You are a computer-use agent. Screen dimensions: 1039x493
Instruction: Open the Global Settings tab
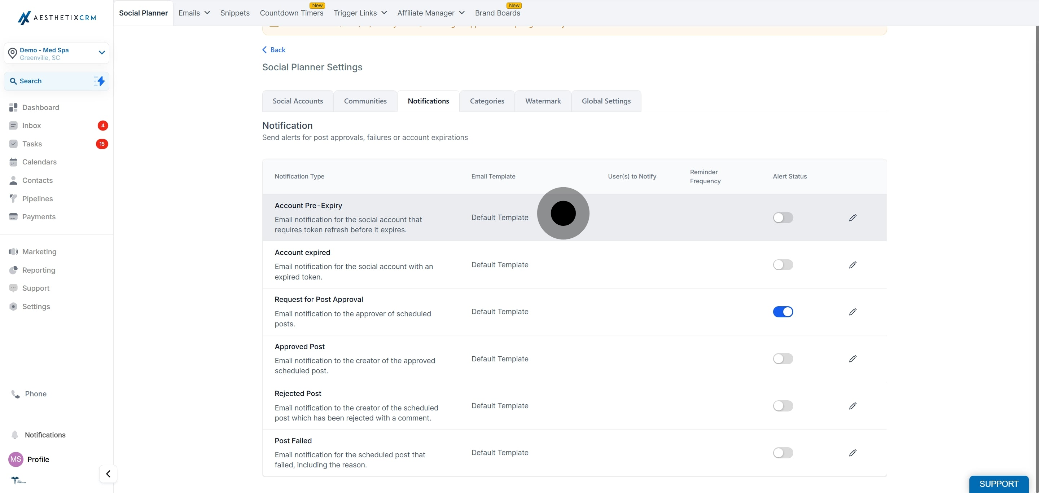606,101
